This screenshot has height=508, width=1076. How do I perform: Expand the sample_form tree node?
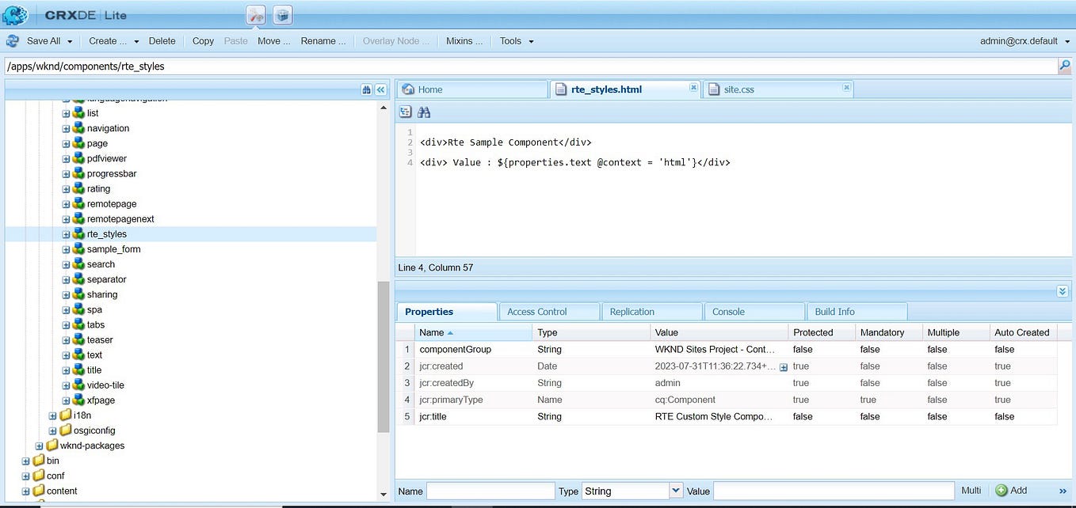tap(67, 249)
